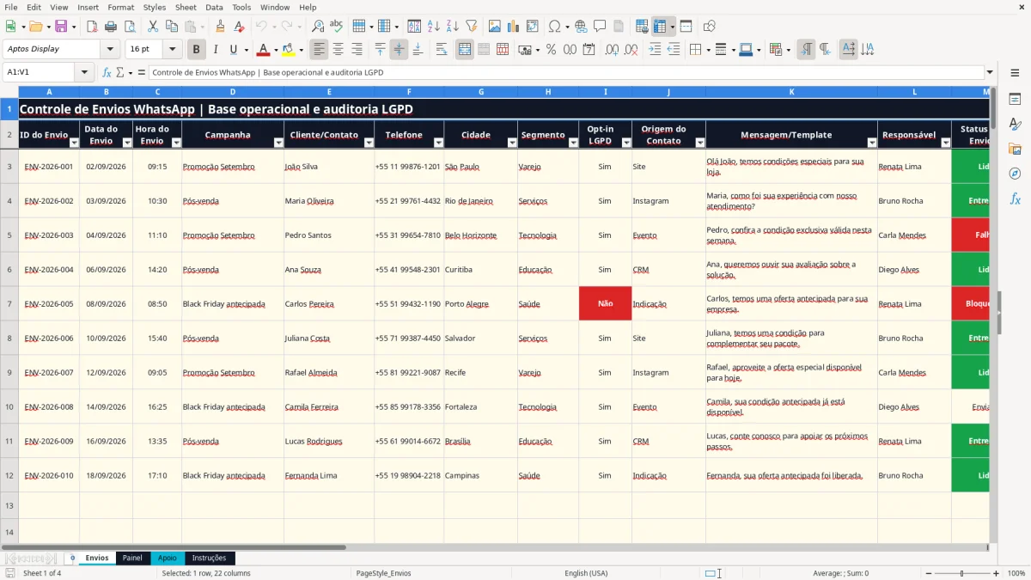Open the Opt-in LGPD filter dropdown
The width and height of the screenshot is (1031, 580).
(x=626, y=143)
